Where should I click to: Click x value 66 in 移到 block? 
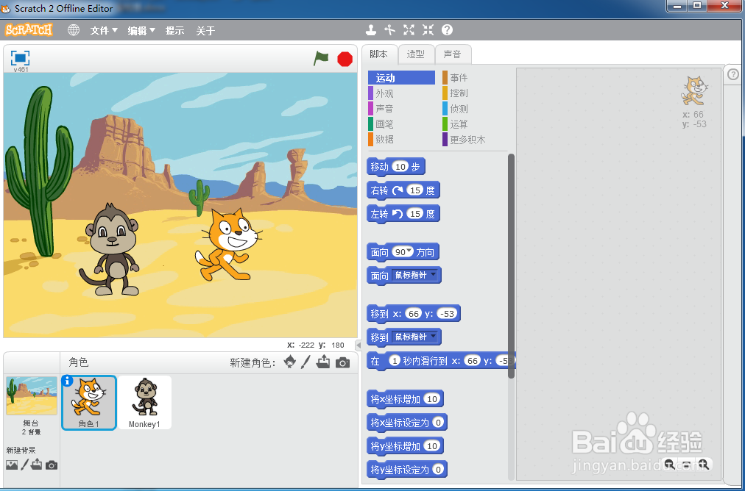(x=414, y=314)
